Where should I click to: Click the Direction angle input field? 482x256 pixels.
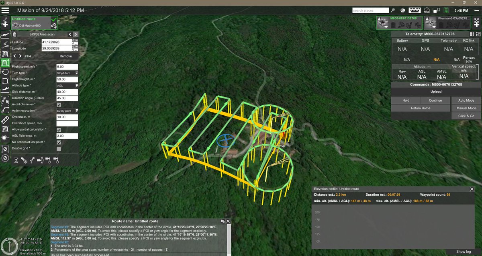pyautogui.click(x=67, y=98)
